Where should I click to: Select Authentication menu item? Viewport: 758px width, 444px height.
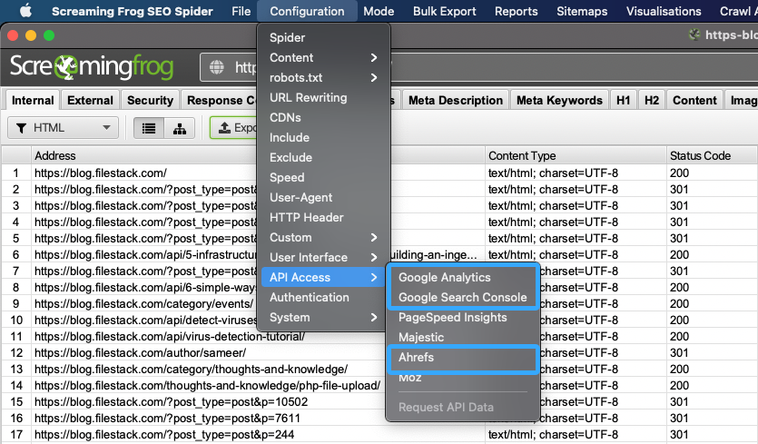(323, 298)
